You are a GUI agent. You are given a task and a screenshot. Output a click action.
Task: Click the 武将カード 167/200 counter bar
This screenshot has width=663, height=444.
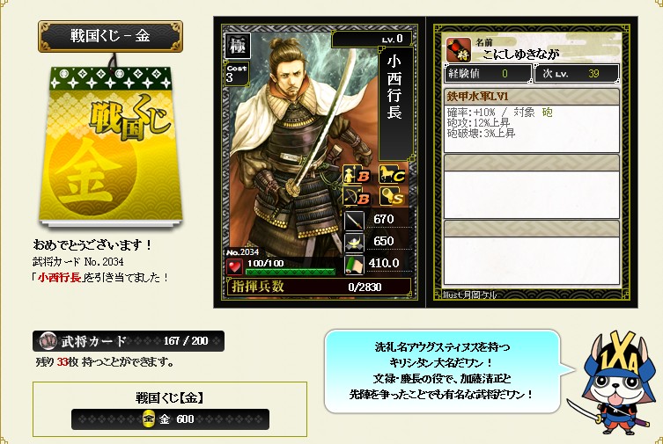(x=129, y=341)
